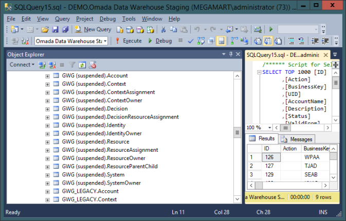This screenshot has height=221, width=346.
Task: Click the Open File folder icon
Action: point(45,29)
